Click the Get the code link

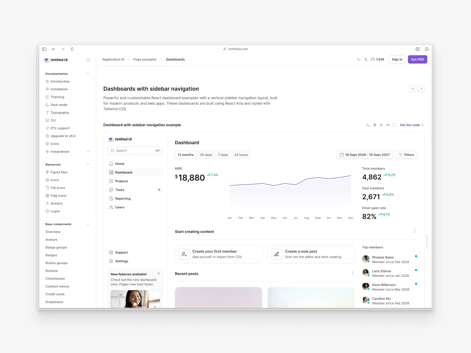[x=412, y=125]
